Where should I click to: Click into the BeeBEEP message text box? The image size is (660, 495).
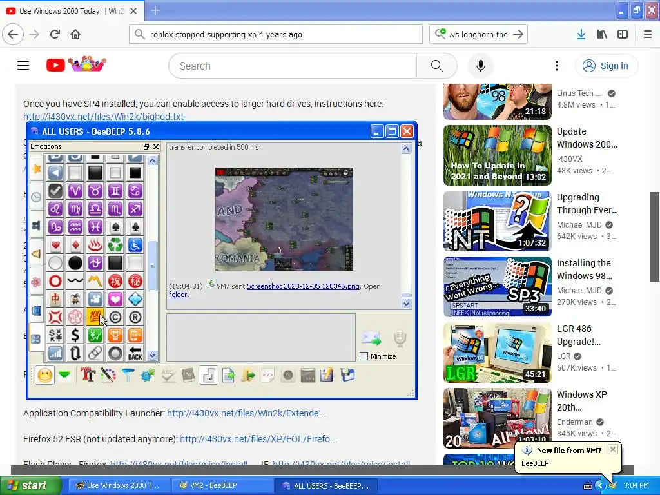pyautogui.click(x=261, y=337)
